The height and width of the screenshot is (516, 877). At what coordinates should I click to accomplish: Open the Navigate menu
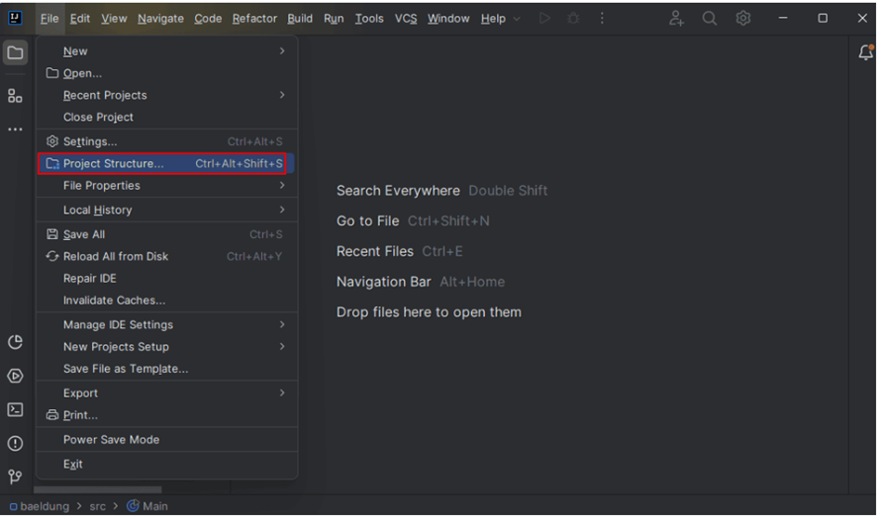[160, 19]
